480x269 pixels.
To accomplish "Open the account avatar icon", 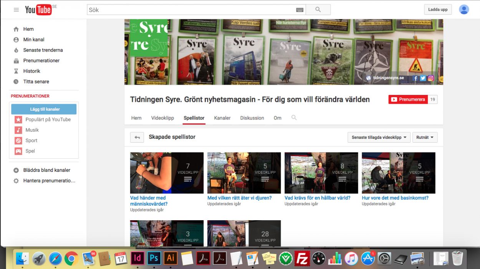I will pyautogui.click(x=464, y=10).
